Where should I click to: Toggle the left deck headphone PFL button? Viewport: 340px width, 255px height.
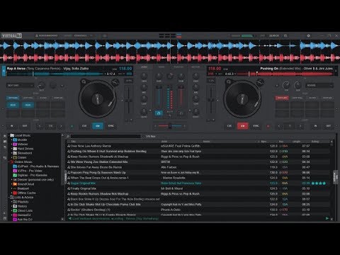(x=159, y=113)
